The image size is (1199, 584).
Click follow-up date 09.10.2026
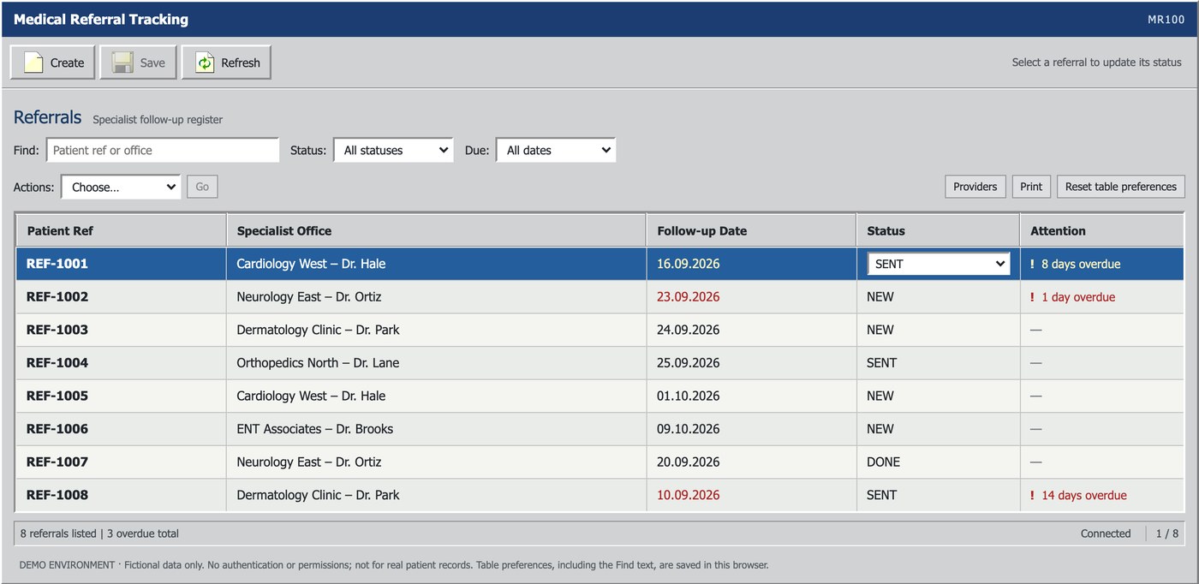click(689, 429)
